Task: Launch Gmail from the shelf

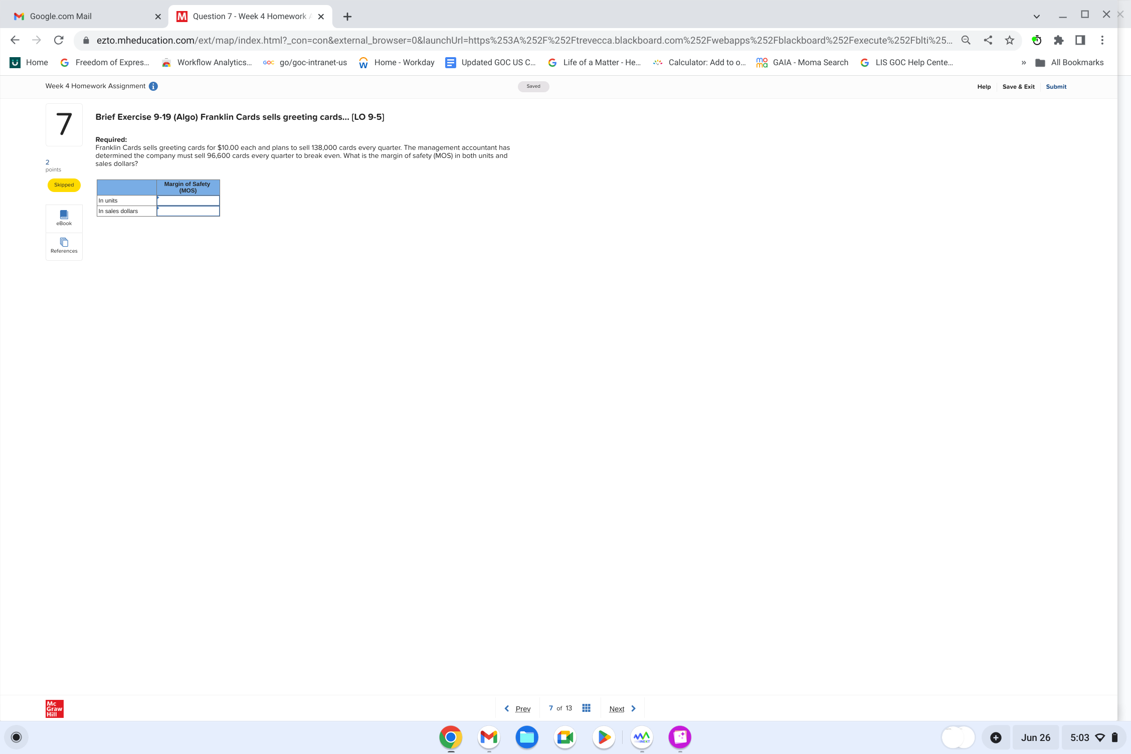Action: (488, 737)
